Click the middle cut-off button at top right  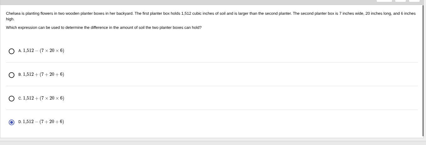[x=401, y=1]
